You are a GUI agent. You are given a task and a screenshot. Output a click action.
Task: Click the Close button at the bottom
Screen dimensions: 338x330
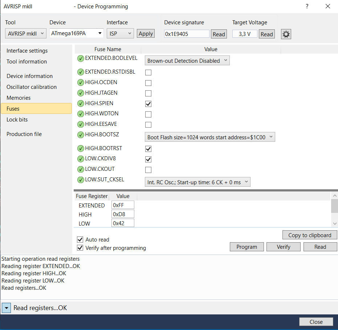point(316,322)
